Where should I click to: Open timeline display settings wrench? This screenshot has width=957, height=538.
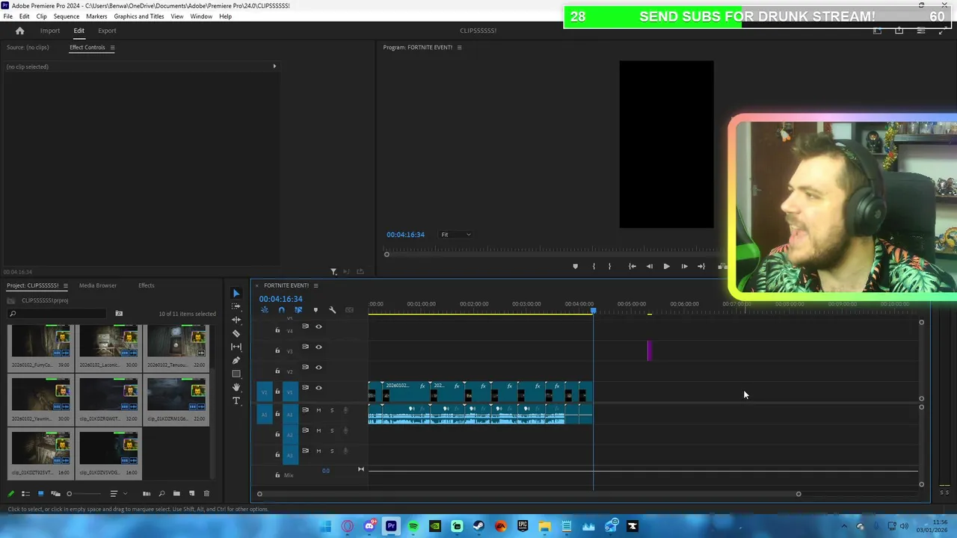tap(333, 310)
